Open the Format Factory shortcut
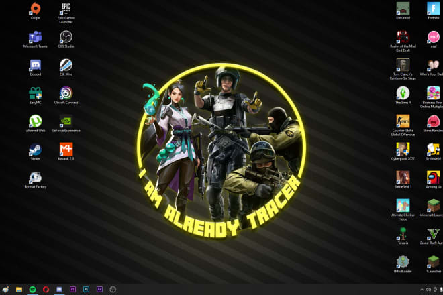This screenshot has width=443, height=295. tap(35, 178)
